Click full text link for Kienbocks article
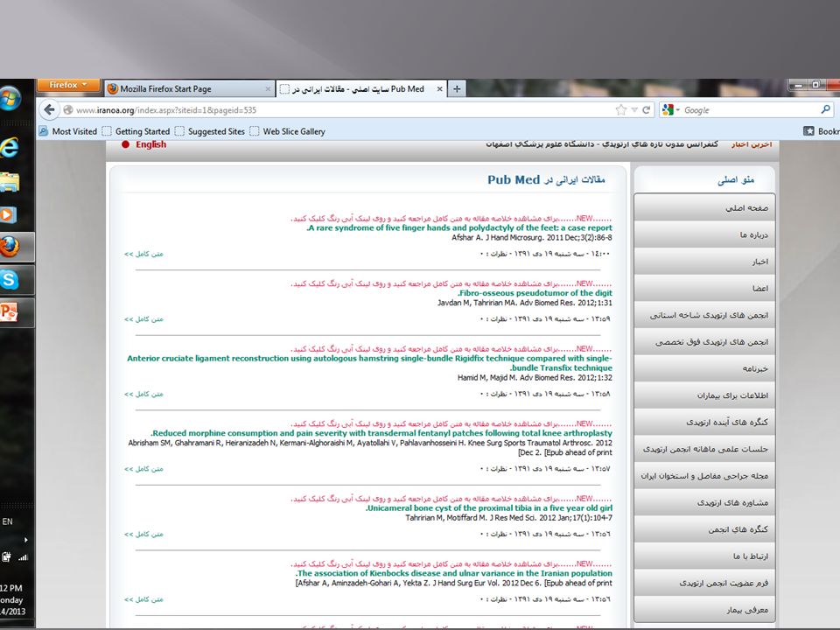Screen dimensions: 840x630 pos(143,600)
